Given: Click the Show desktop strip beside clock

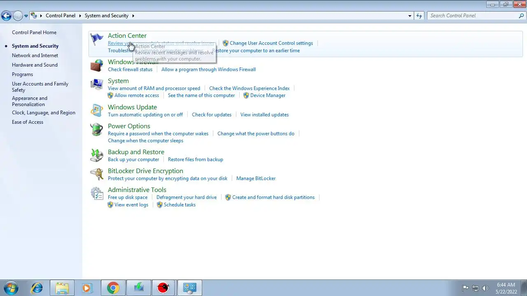Looking at the screenshot, I should coord(524,288).
